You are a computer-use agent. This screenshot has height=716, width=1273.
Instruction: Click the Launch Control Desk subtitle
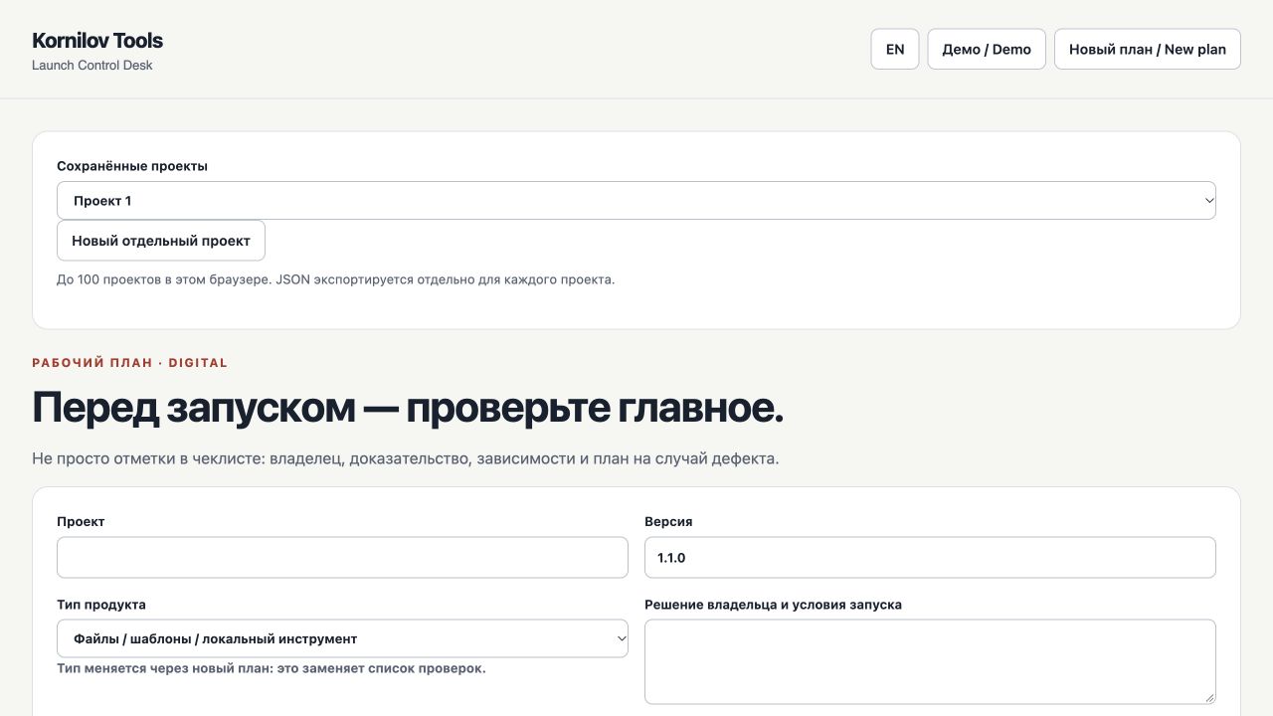(92, 66)
